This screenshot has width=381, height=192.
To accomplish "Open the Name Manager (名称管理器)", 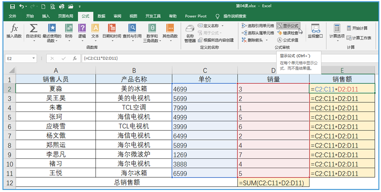I will pos(190,33).
